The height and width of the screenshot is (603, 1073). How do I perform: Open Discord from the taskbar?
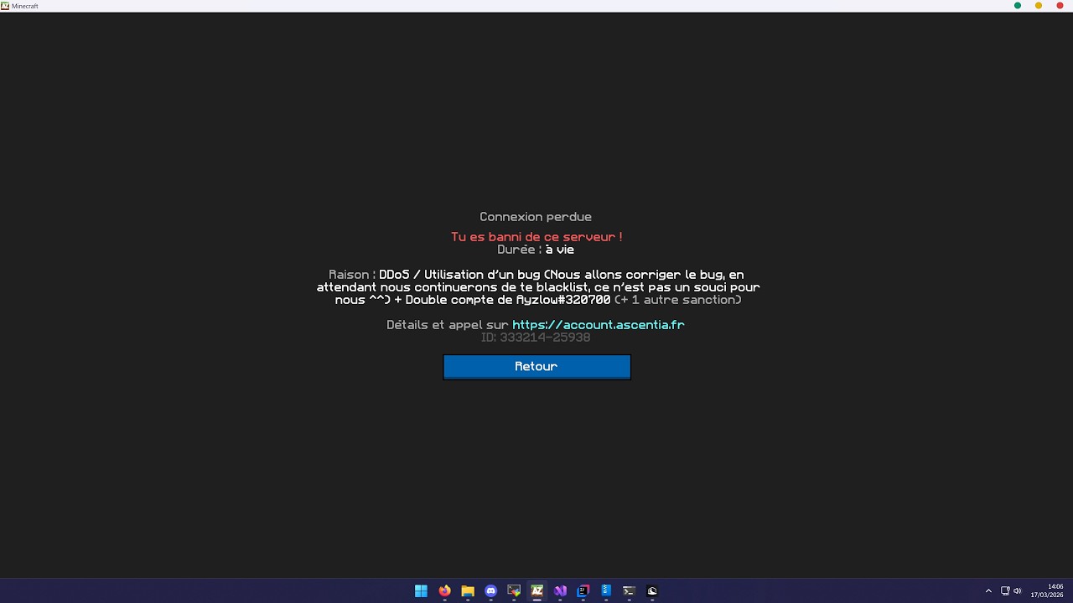[x=491, y=590]
